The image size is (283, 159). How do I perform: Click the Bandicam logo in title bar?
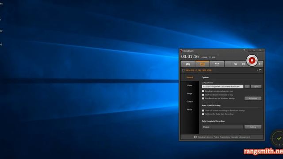click(181, 51)
